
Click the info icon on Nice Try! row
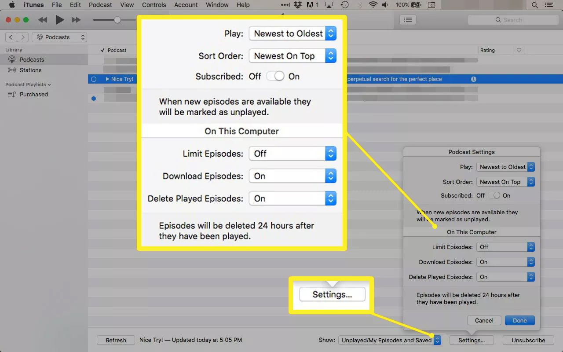tap(474, 79)
